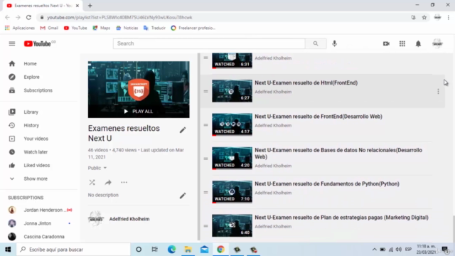
Task: Open Microsoft Edge from the taskbar
Action: click(171, 250)
